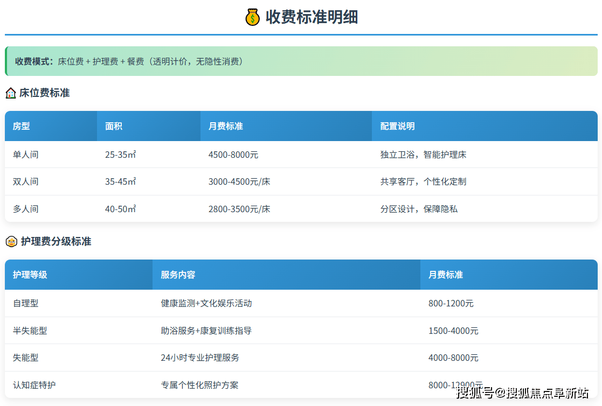602x406 pixels.
Task: Click the 服务内容 header cell
Action: 179,275
